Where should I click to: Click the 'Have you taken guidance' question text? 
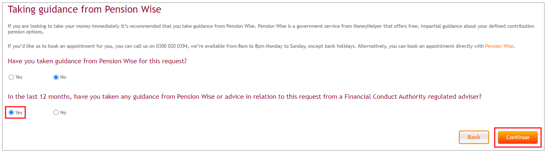tap(98, 62)
